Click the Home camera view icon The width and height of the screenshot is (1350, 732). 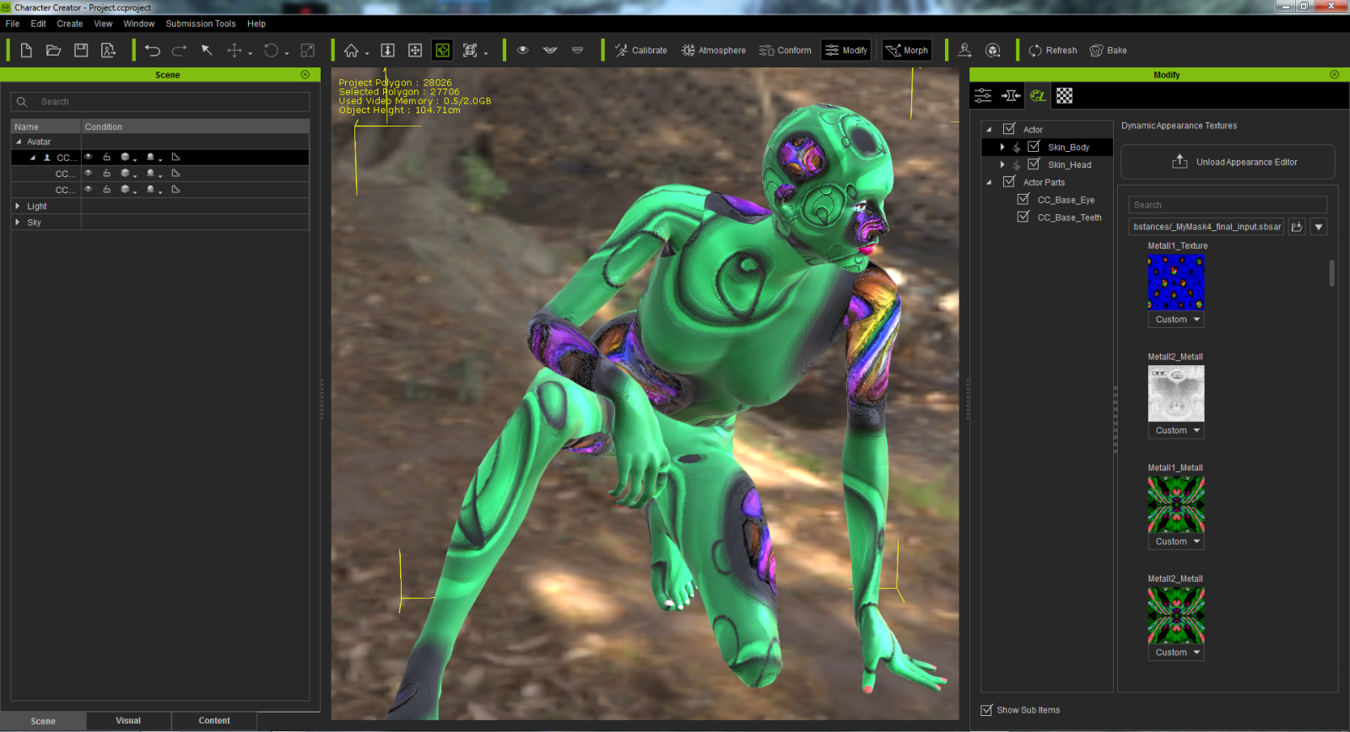[x=352, y=51]
